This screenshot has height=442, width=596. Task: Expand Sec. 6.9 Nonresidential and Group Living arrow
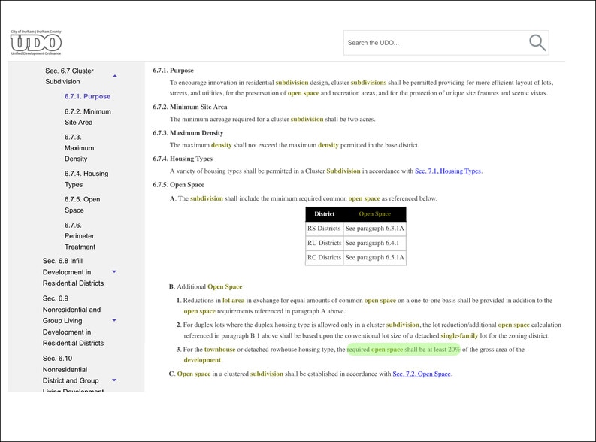[114, 320]
